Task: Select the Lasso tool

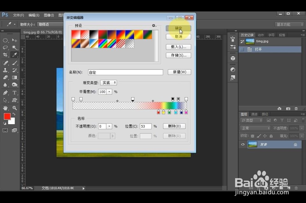Action: tap(5, 47)
